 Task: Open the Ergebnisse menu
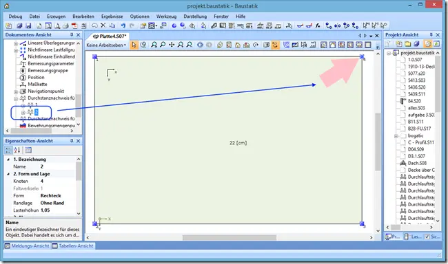(112, 16)
